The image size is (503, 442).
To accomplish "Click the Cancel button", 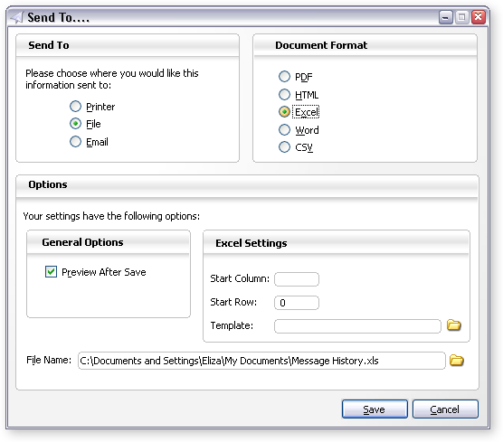I will tap(445, 409).
